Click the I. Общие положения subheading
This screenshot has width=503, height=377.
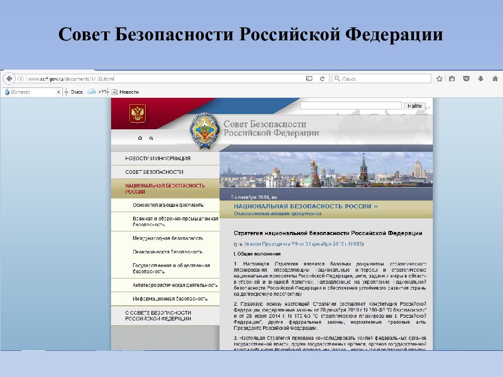[x=257, y=254]
